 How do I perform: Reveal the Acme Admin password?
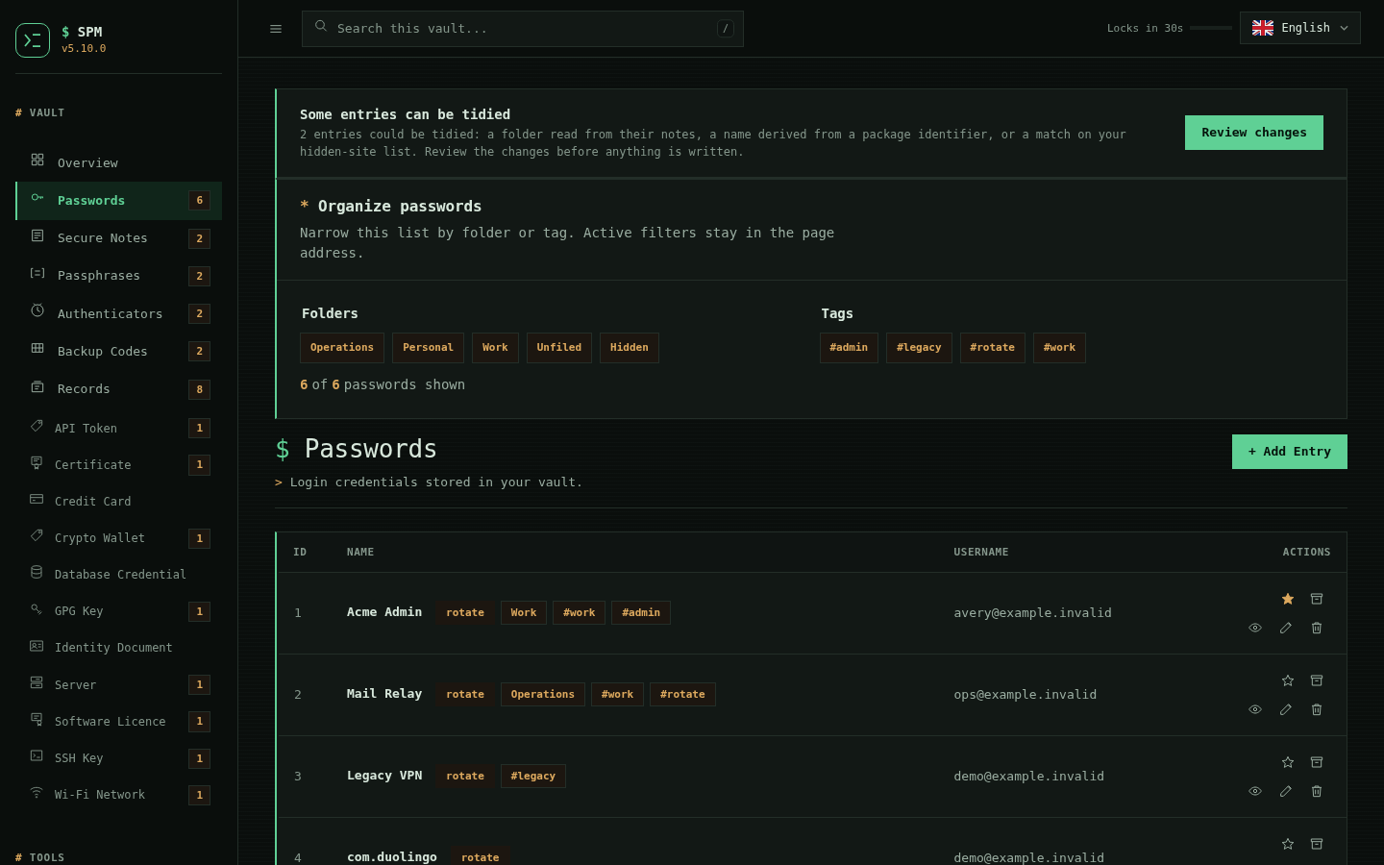click(1255, 628)
